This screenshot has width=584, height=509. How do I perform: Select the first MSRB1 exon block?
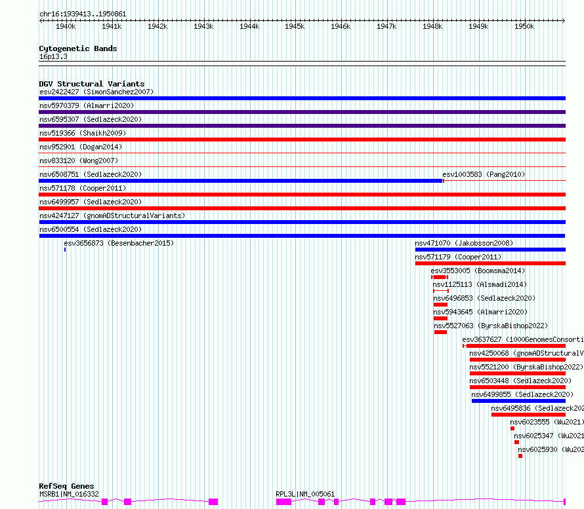coord(104,502)
